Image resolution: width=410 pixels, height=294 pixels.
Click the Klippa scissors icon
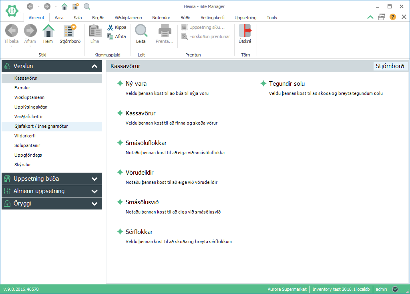click(111, 28)
